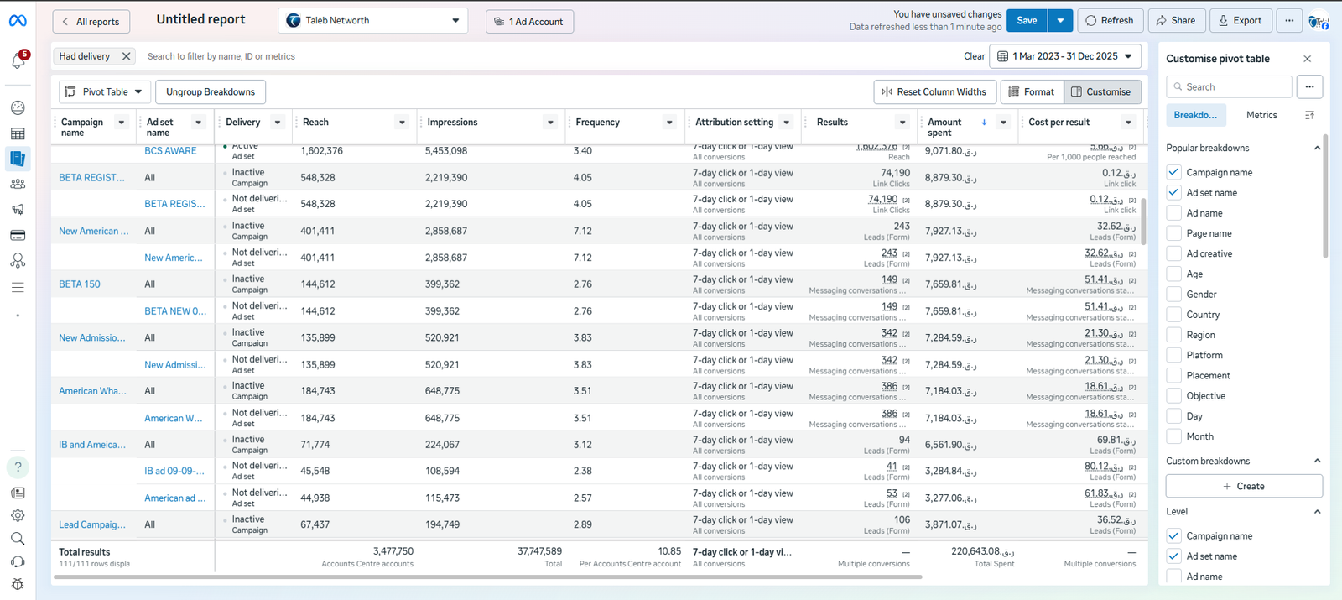
Task: Uncheck the Campaign name breakdown checkbox
Action: [1173, 172]
